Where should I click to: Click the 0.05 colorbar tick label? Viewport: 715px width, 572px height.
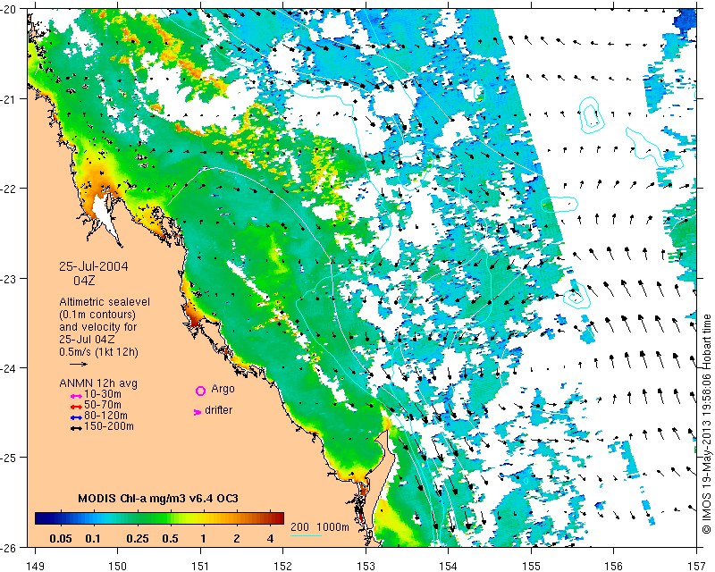tap(61, 539)
